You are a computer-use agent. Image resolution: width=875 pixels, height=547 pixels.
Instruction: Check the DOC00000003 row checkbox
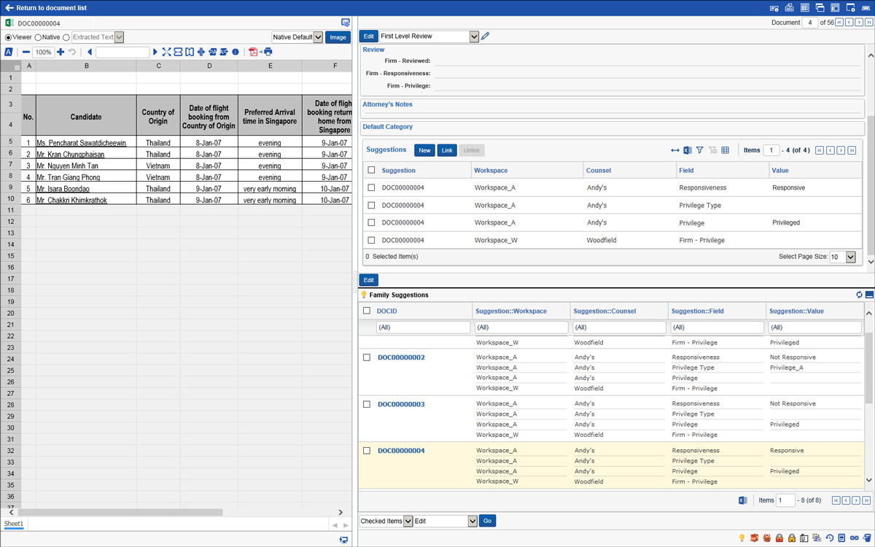click(367, 404)
